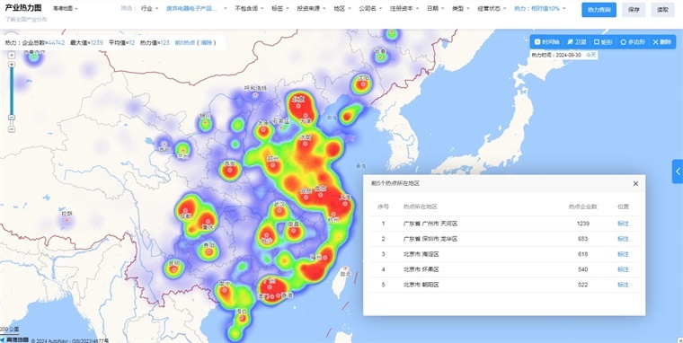
Task: Select the 广东省 广州市 天河区 row text
Action: [x=430, y=224]
